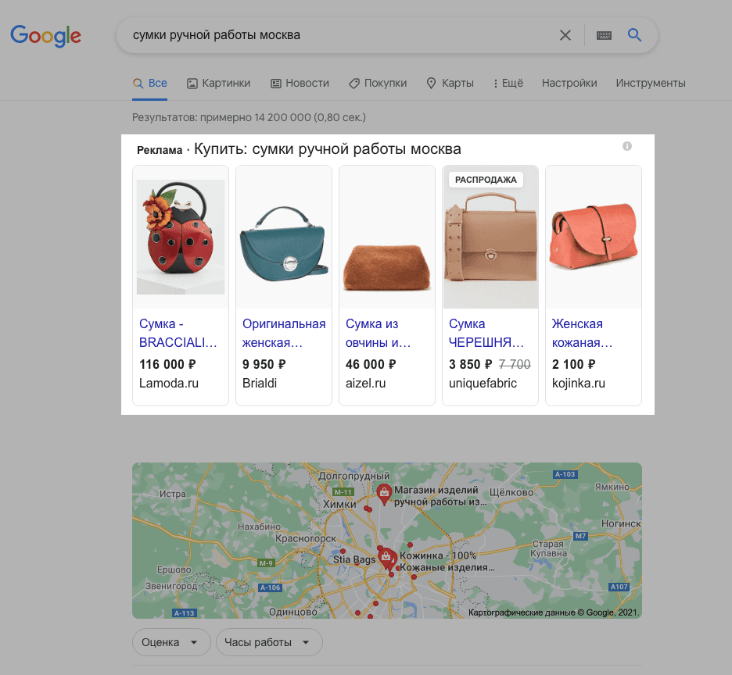Switch to the Картинки tab
This screenshot has width=732, height=675.
click(218, 83)
